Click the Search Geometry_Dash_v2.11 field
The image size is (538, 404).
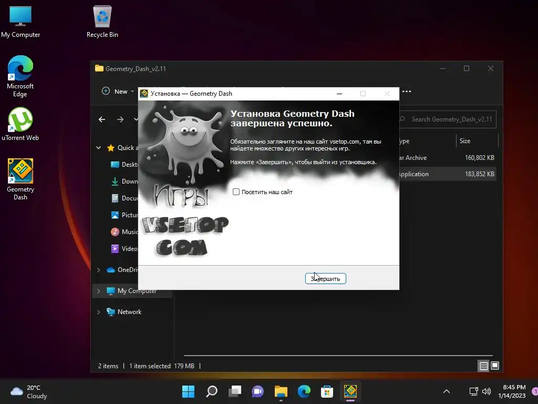click(x=448, y=119)
